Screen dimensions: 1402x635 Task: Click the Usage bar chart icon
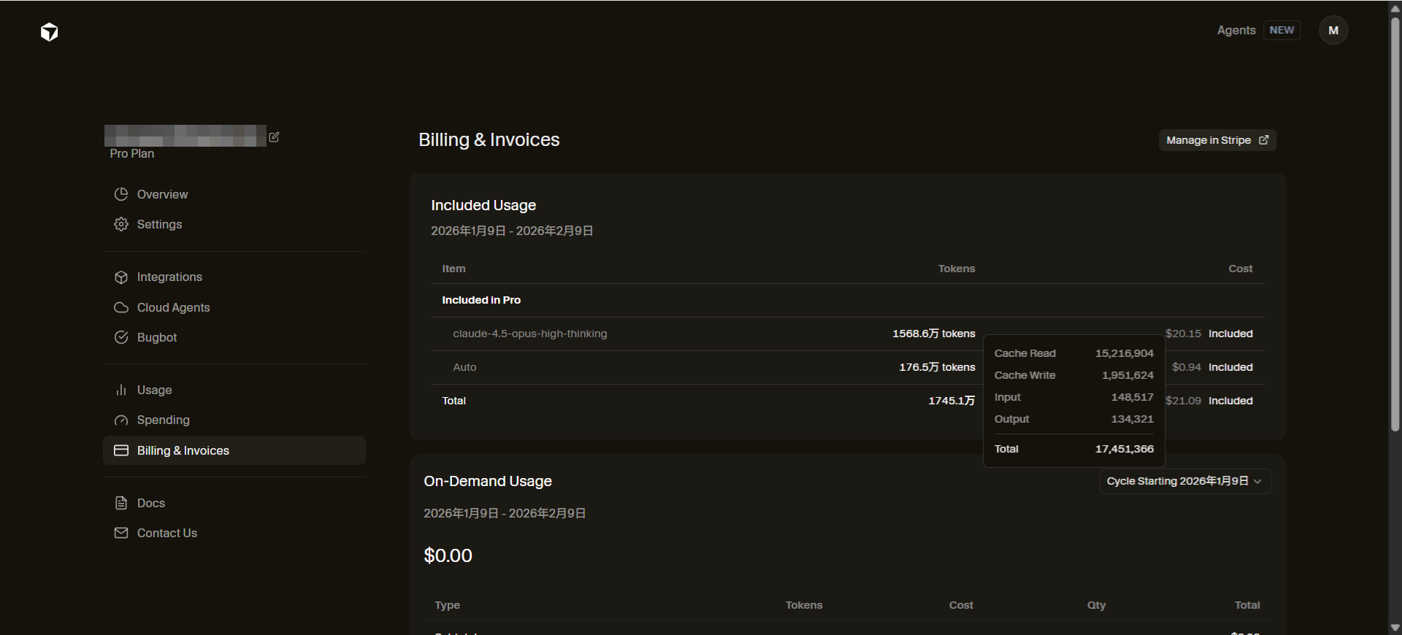point(121,390)
